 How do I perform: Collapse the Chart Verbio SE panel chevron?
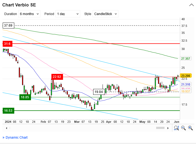pos(191,5)
